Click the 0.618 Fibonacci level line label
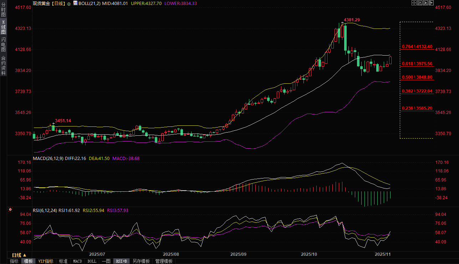459x264 pixels. [x=417, y=64]
